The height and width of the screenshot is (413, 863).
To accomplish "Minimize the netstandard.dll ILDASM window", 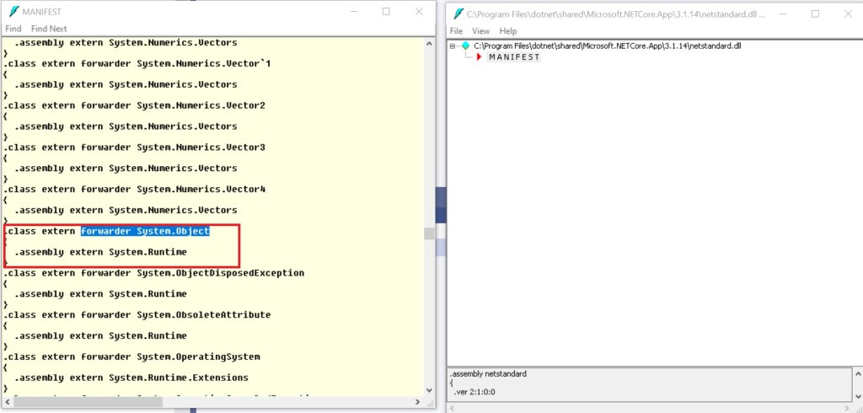I will coord(780,13).
